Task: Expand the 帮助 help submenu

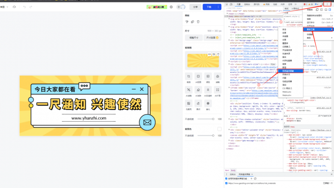Action: pyautogui.click(x=318, y=38)
